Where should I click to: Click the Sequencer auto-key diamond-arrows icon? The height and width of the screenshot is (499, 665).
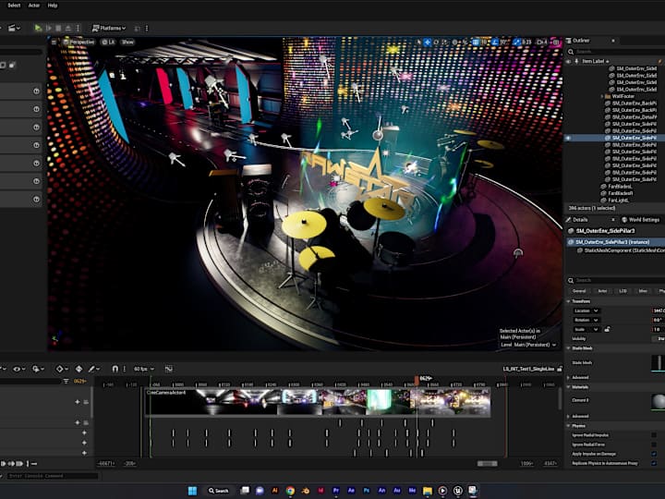(x=79, y=369)
